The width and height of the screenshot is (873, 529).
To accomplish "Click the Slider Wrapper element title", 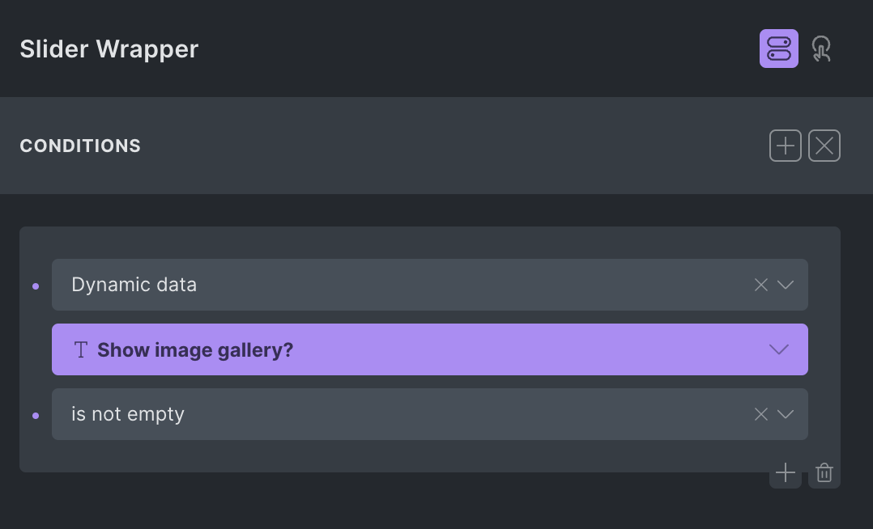I will 109,49.
